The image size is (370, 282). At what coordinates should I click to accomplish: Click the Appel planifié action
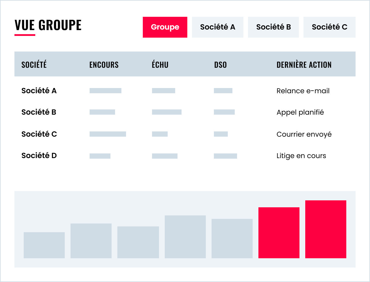click(x=300, y=112)
